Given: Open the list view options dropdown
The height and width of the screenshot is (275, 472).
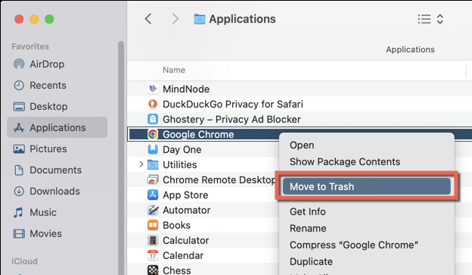Looking at the screenshot, I should [x=430, y=19].
